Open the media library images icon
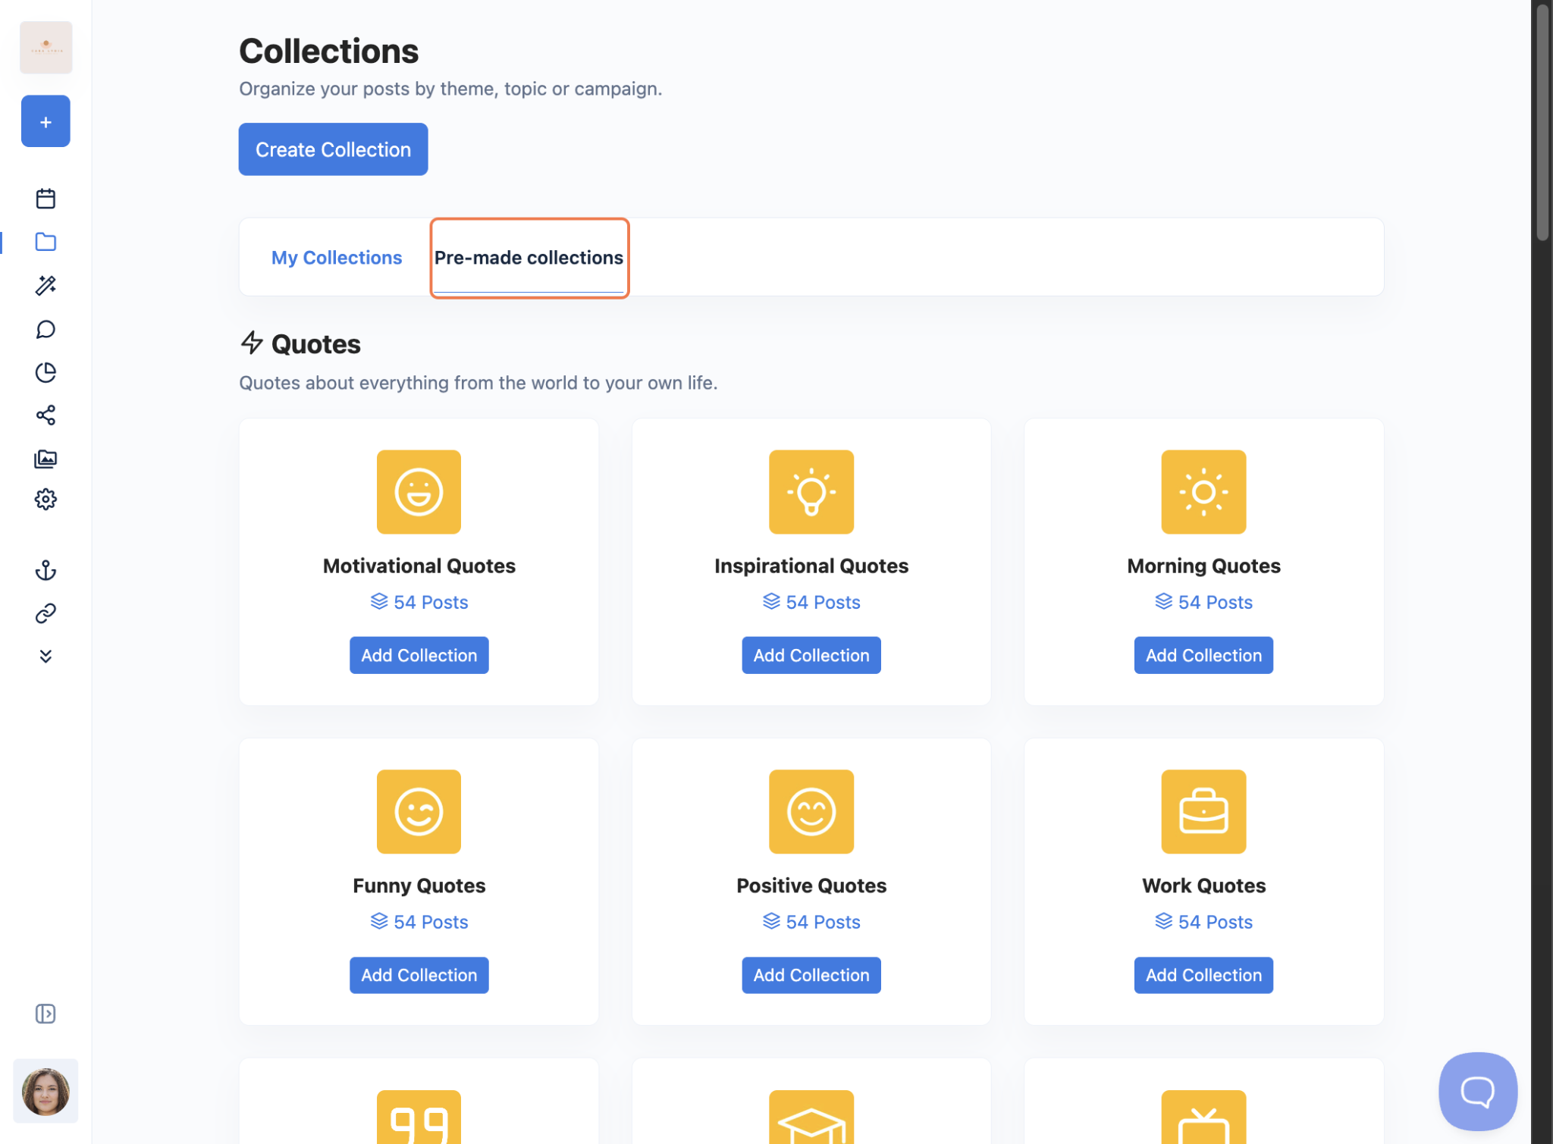The width and height of the screenshot is (1553, 1144). point(45,459)
